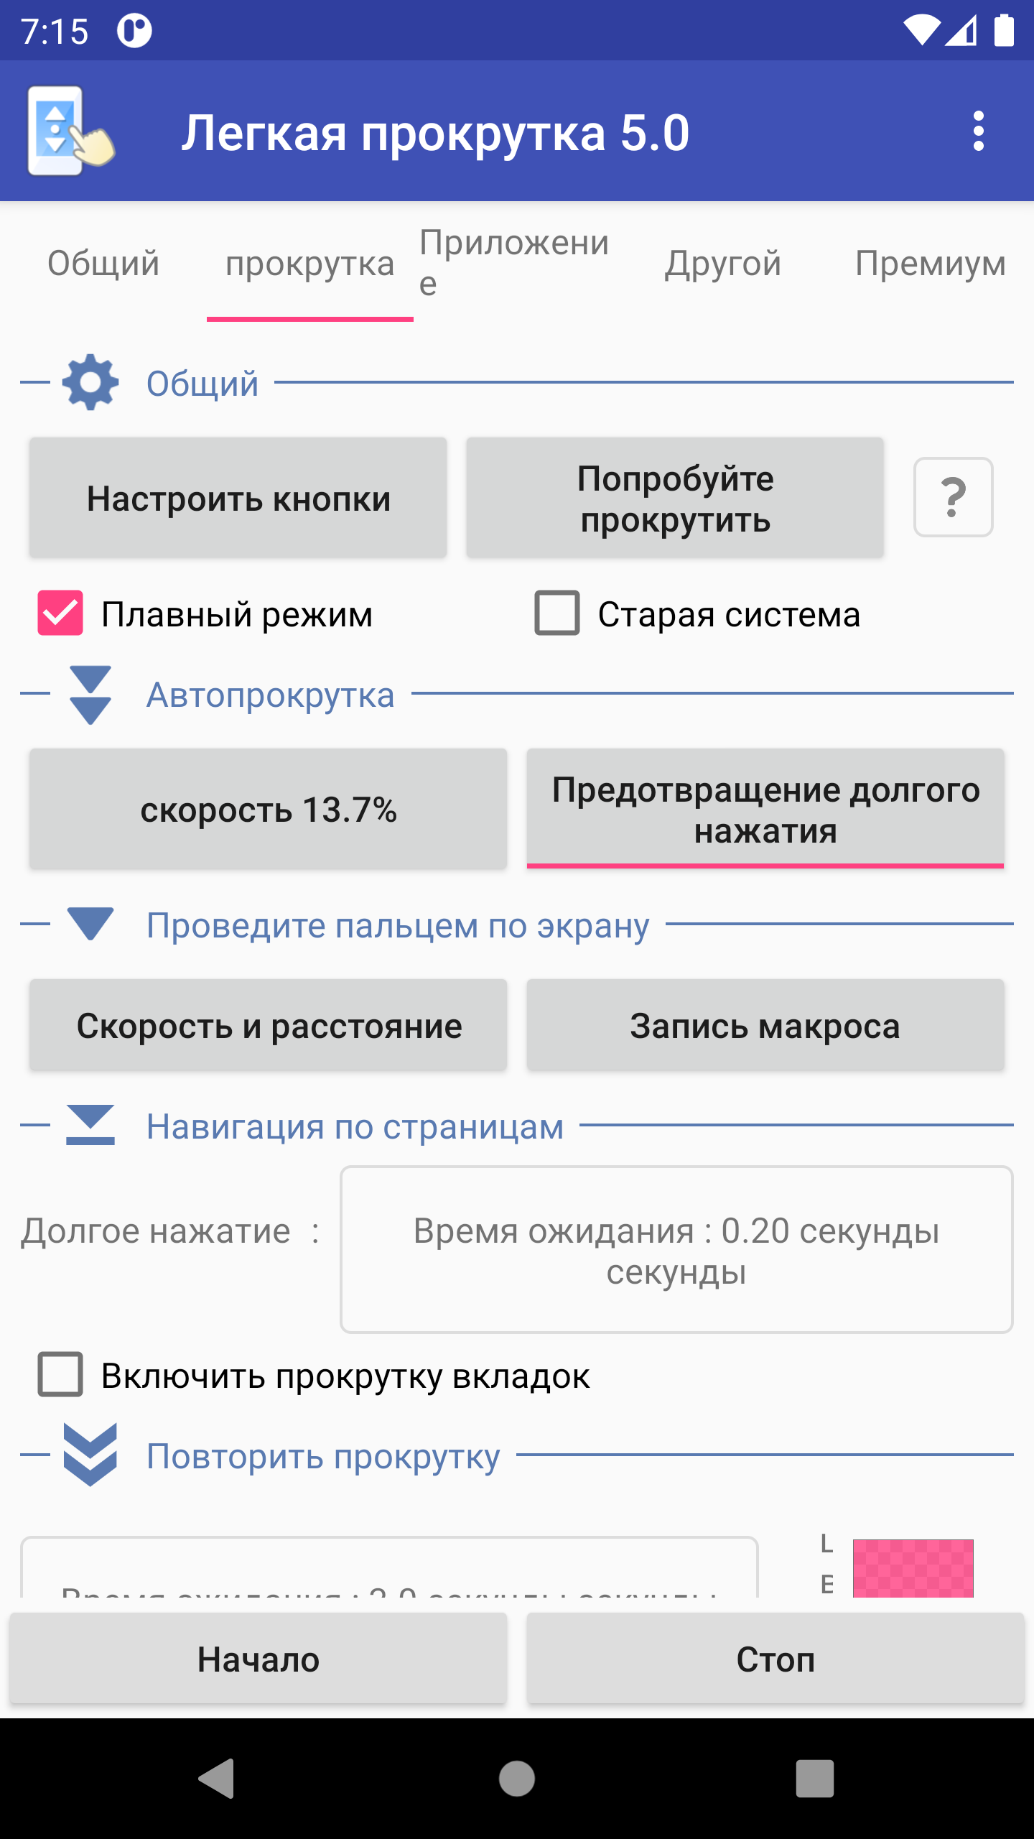This screenshot has height=1839, width=1034.
Task: Tap the triangle icon for swipe section
Action: pos(90,924)
